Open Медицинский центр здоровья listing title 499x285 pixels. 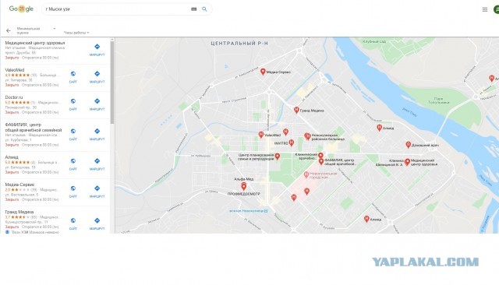(x=35, y=43)
